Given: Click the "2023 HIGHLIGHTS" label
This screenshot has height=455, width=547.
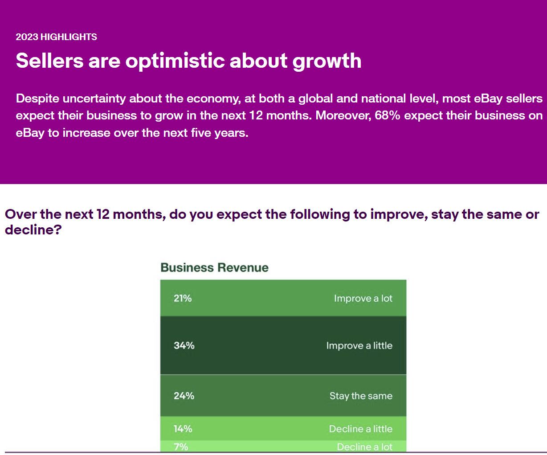Looking at the screenshot, I should click(x=56, y=37).
